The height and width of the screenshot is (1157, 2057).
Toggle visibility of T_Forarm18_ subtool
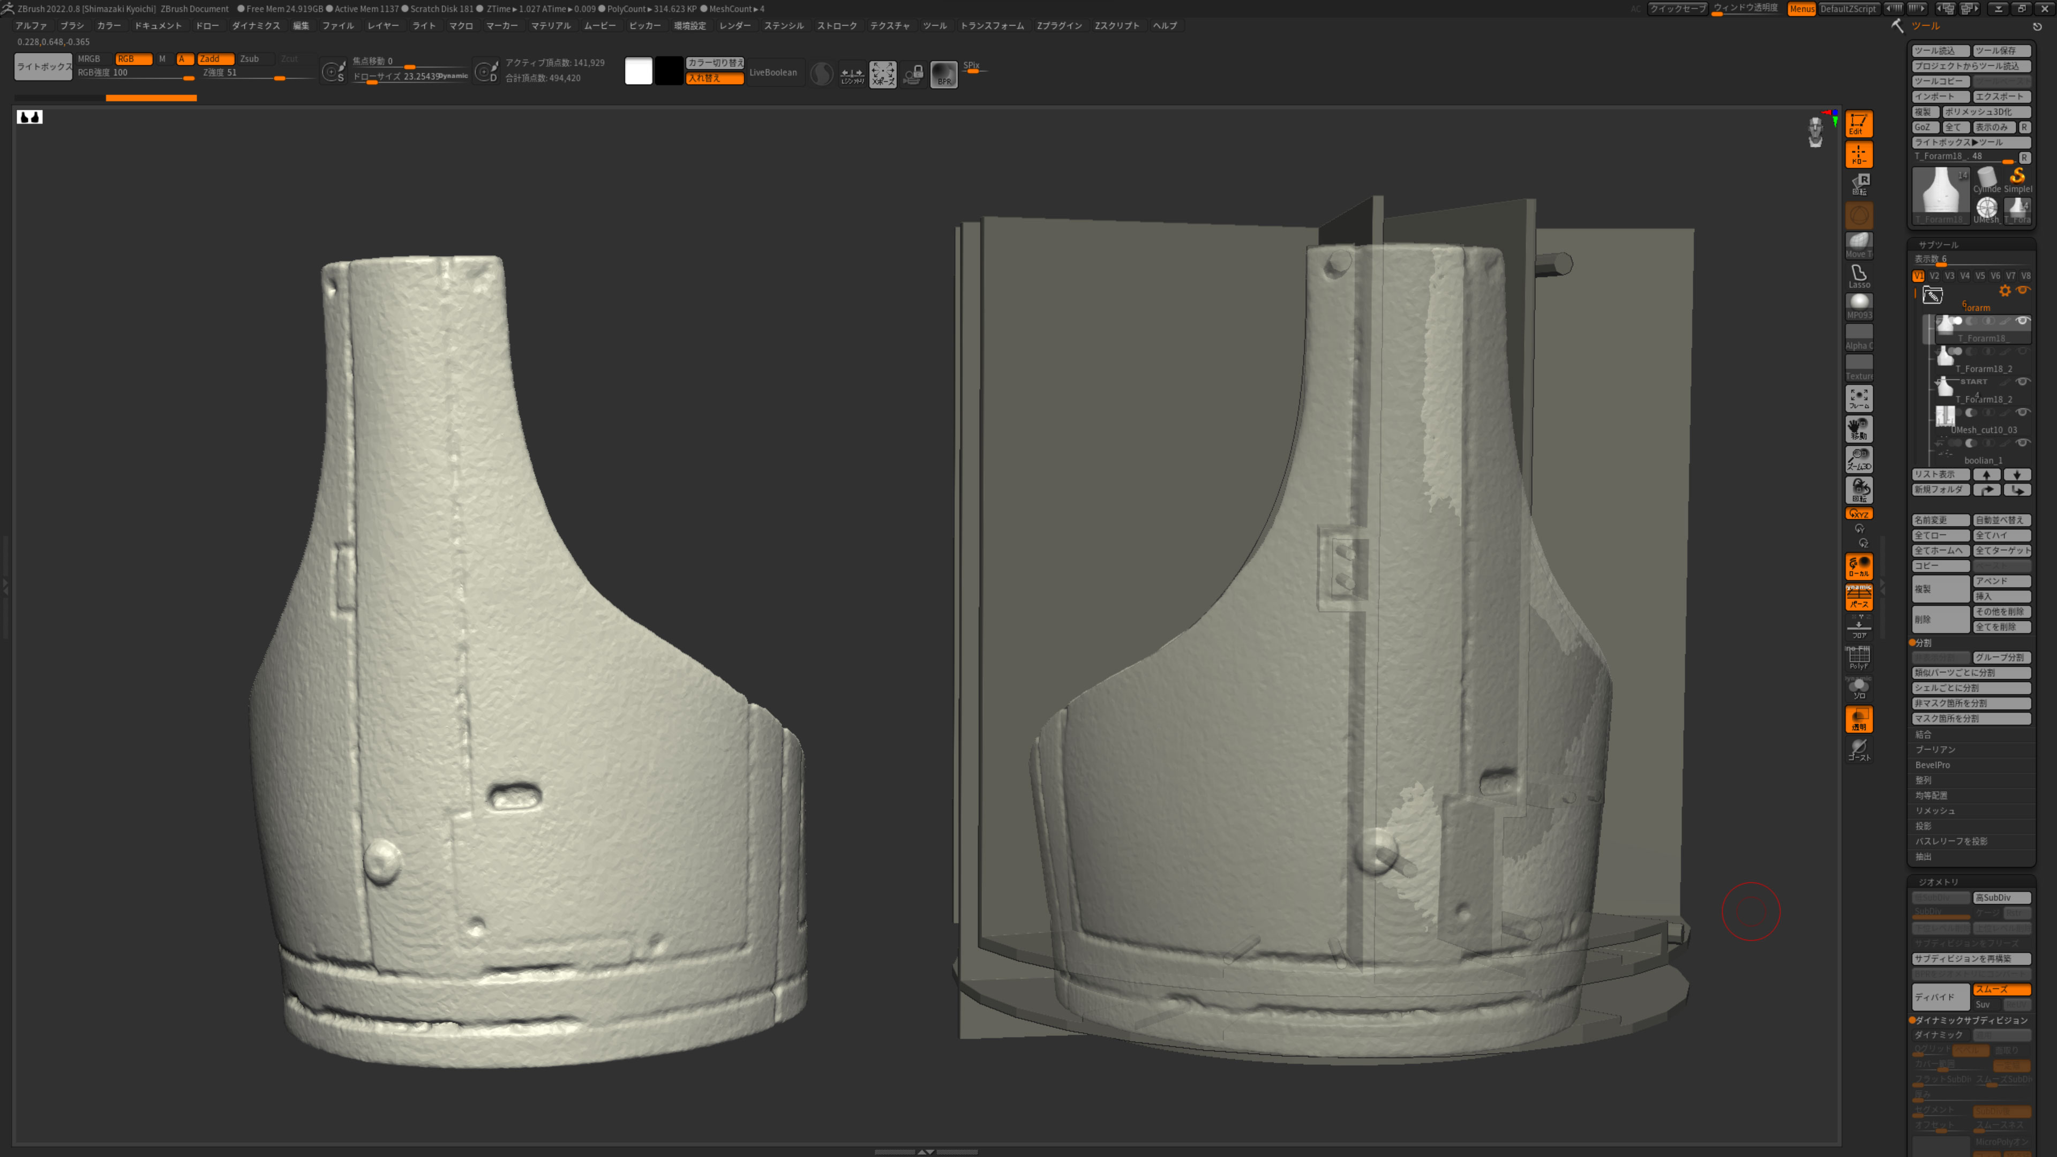click(2022, 321)
